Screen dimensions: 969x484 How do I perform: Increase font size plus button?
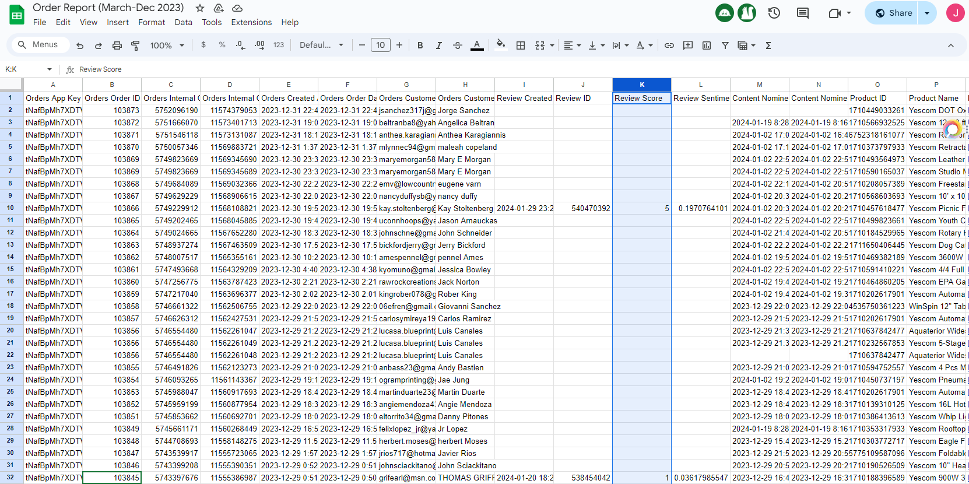pyautogui.click(x=399, y=45)
